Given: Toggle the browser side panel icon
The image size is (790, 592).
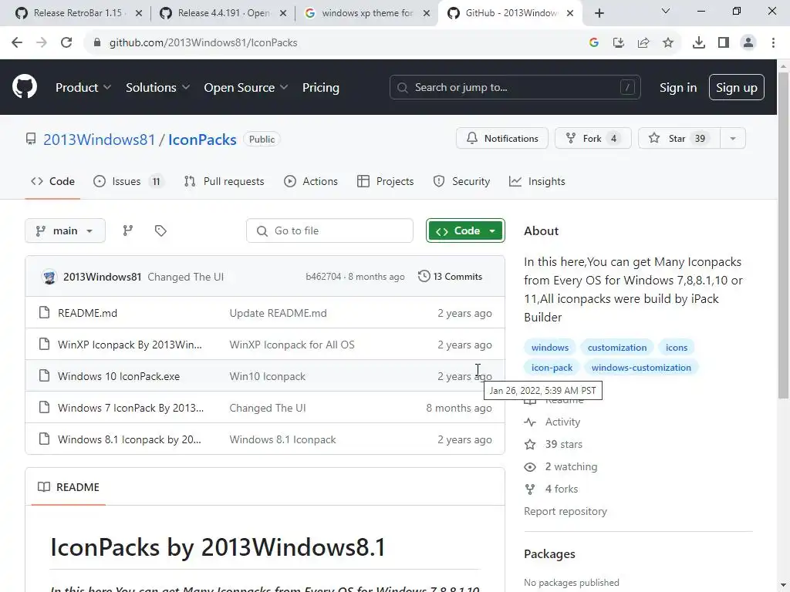Looking at the screenshot, I should click(724, 43).
